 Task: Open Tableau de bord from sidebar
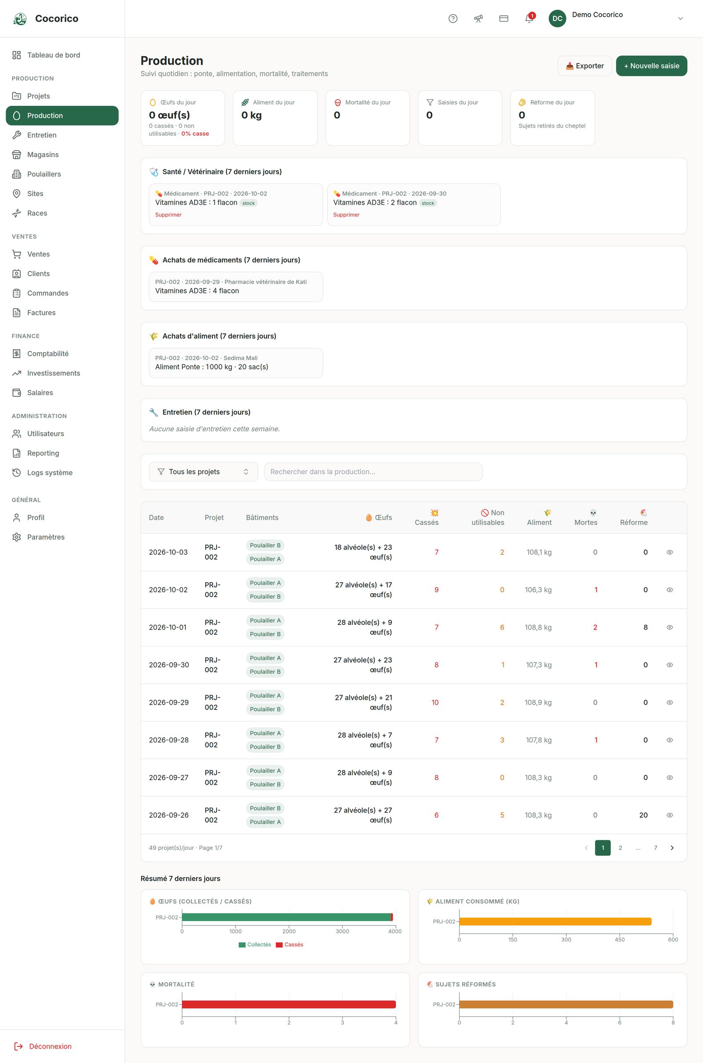[x=62, y=55]
